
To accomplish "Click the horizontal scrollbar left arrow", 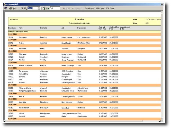I will tap(4, 121).
